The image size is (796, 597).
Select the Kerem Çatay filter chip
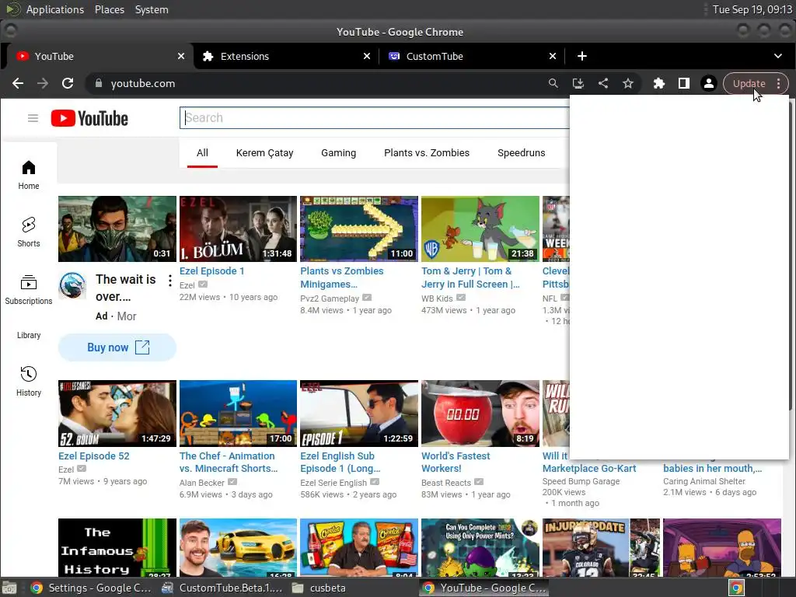pos(264,153)
